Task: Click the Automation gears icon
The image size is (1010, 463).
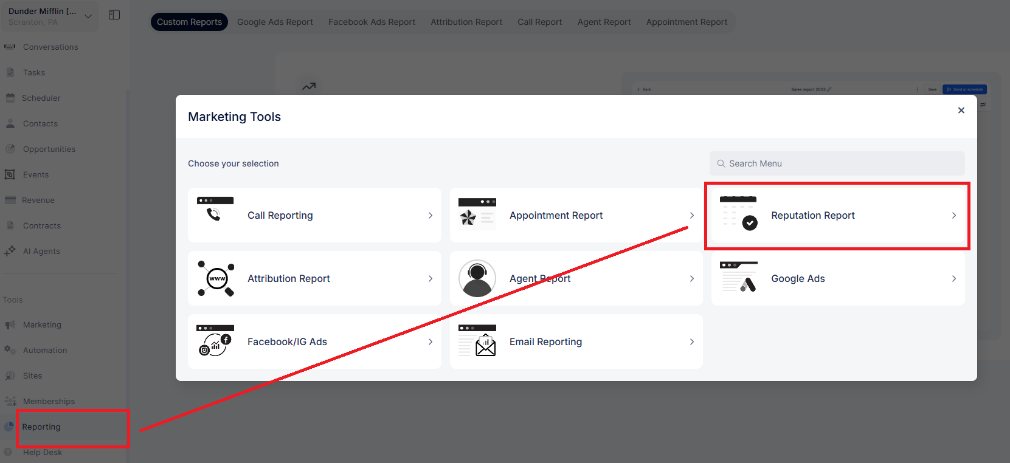Action: click(x=10, y=350)
